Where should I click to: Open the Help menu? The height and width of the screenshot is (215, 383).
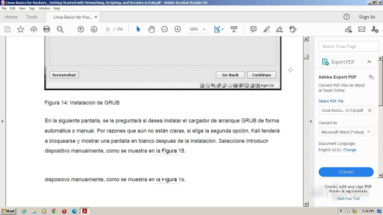tap(57, 8)
